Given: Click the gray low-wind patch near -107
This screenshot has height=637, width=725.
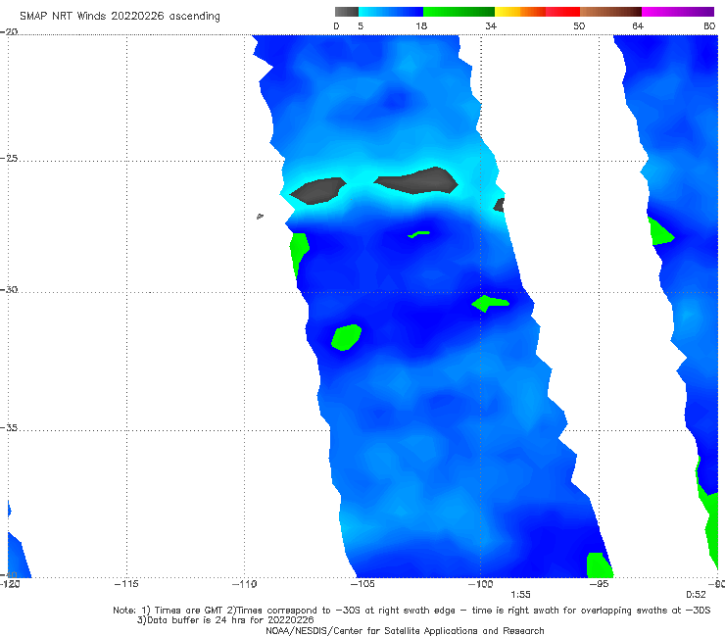Looking at the screenshot, I should (318, 190).
